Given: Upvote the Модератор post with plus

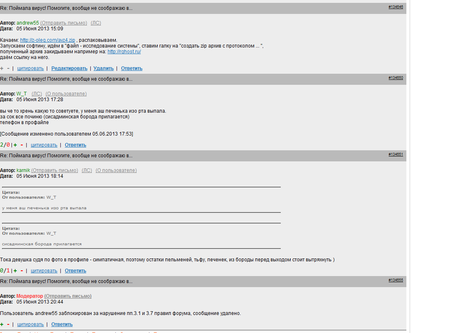Looking at the screenshot, I should point(2,324).
